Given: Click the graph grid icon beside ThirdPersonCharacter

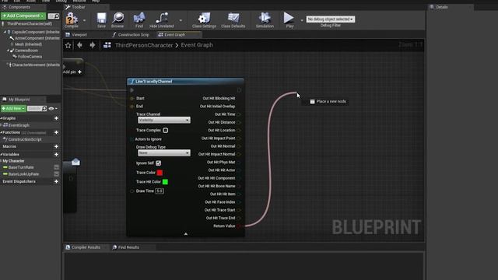Looking at the screenshot, I should coord(107,45).
